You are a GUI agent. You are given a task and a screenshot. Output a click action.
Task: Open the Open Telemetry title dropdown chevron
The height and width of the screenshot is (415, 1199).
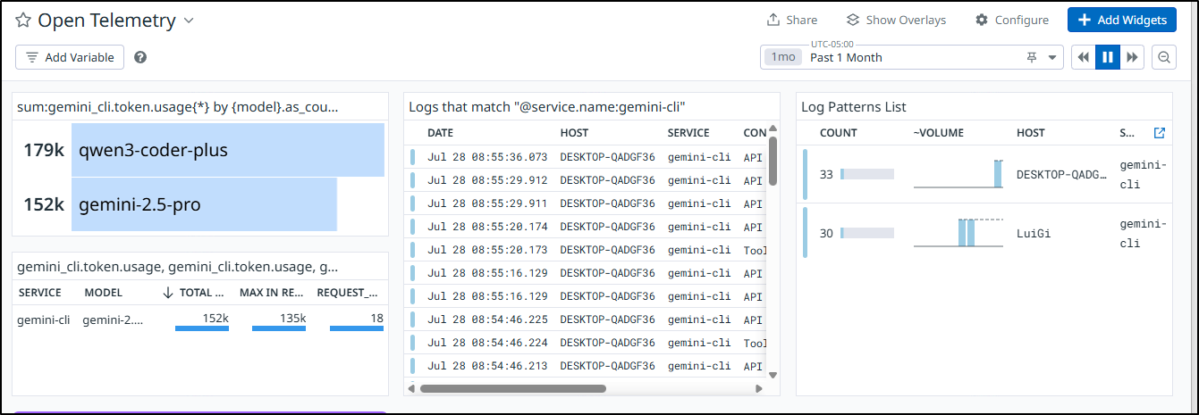click(x=188, y=21)
